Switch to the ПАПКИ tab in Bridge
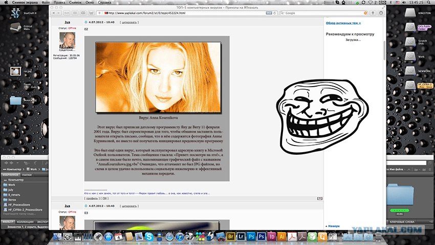This screenshot has width=435, height=245. click(27, 175)
